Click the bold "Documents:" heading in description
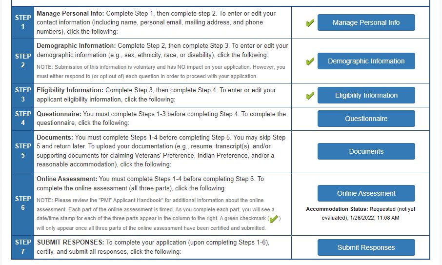Image resolution: width=442 pixels, height=265 pixels. point(55,137)
